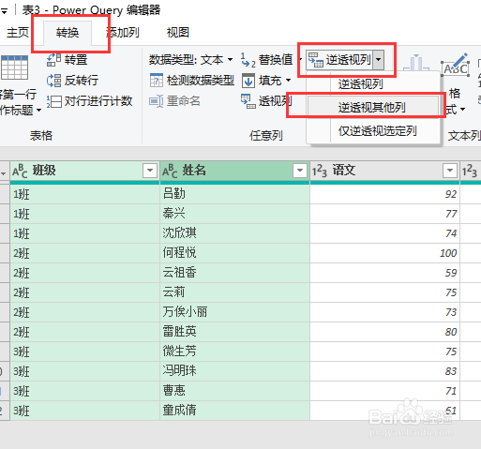Switch to the 转换 ribbon tab
Viewport: 481px width, 449px height.
[68, 33]
